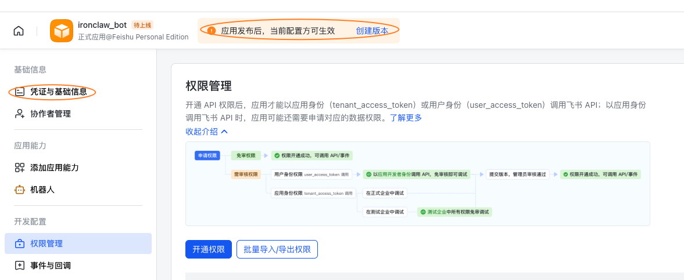Click the 提交版本，管理员审核通过 node
684x280 pixels.
(517, 174)
